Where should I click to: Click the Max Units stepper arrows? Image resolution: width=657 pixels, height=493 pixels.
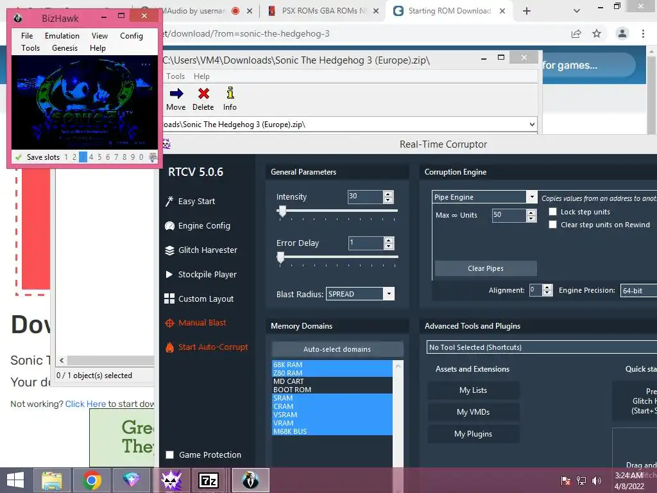[x=531, y=215]
